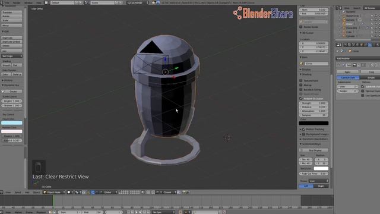Open the Global orientation dropdown
This screenshot has width=380, height=214.
109,193
